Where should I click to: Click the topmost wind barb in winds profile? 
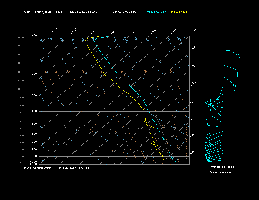coord(231,52)
